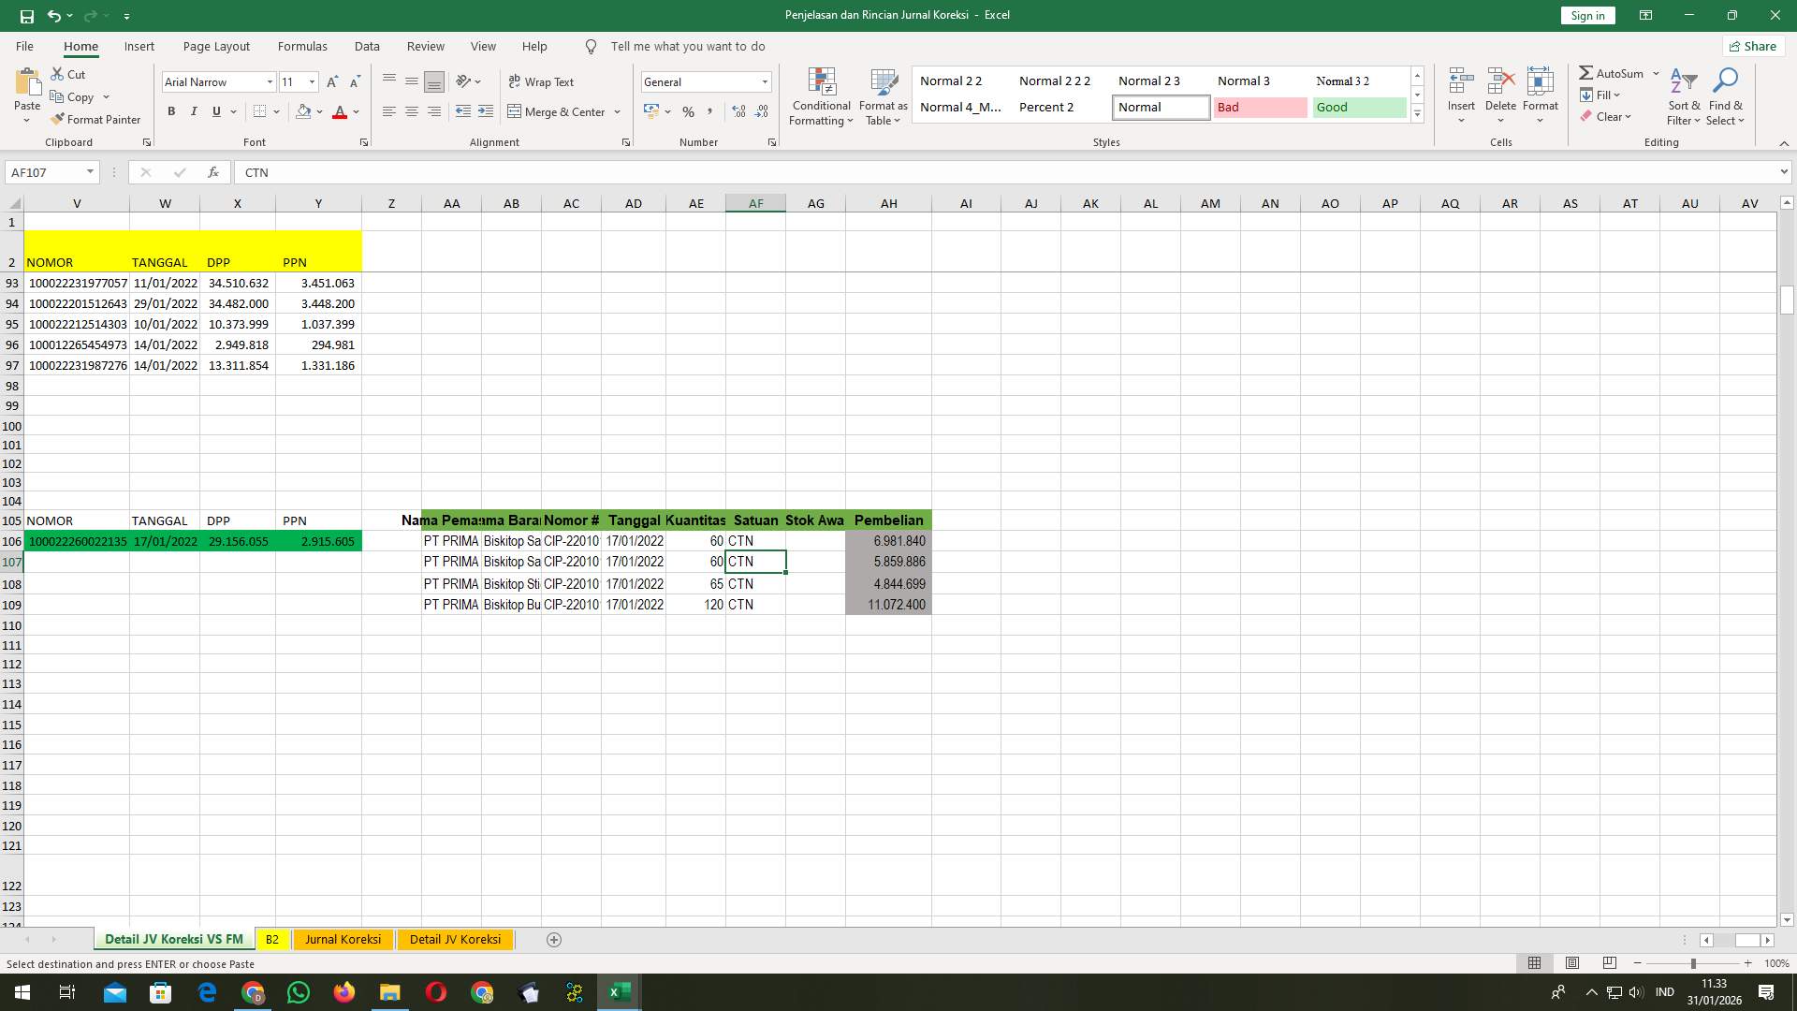The width and height of the screenshot is (1797, 1011).
Task: Click the AutoSum icon
Action: (x=1587, y=72)
